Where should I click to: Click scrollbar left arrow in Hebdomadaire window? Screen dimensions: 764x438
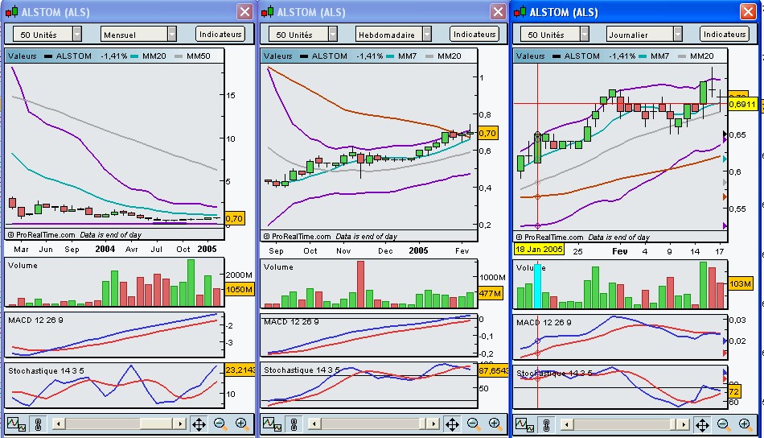314,424
